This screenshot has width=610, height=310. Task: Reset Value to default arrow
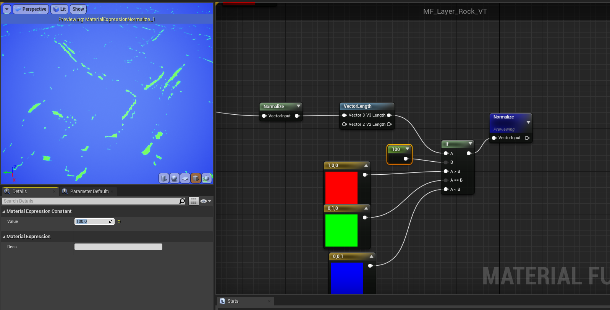[x=119, y=221]
